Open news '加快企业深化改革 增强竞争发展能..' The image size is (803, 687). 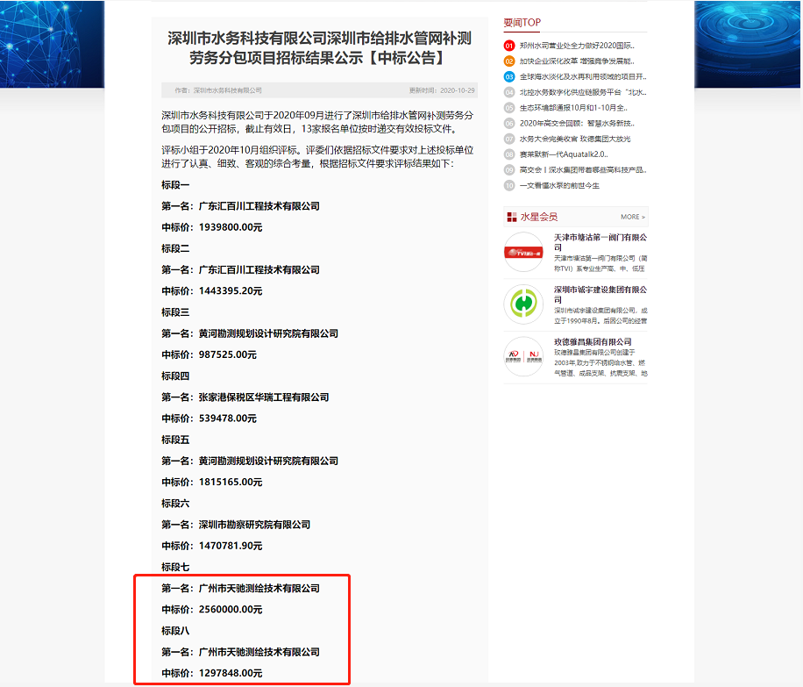tap(577, 61)
